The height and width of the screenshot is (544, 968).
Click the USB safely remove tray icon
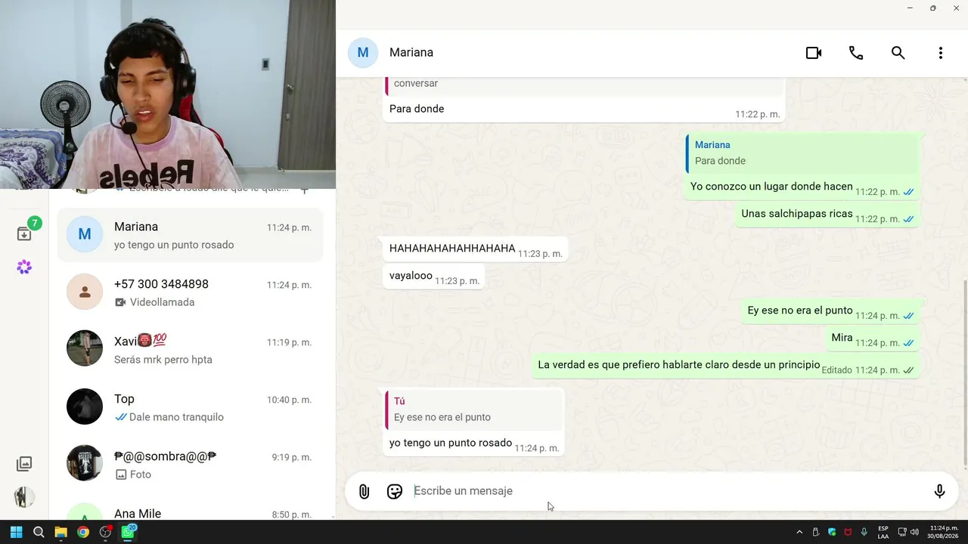point(815,532)
